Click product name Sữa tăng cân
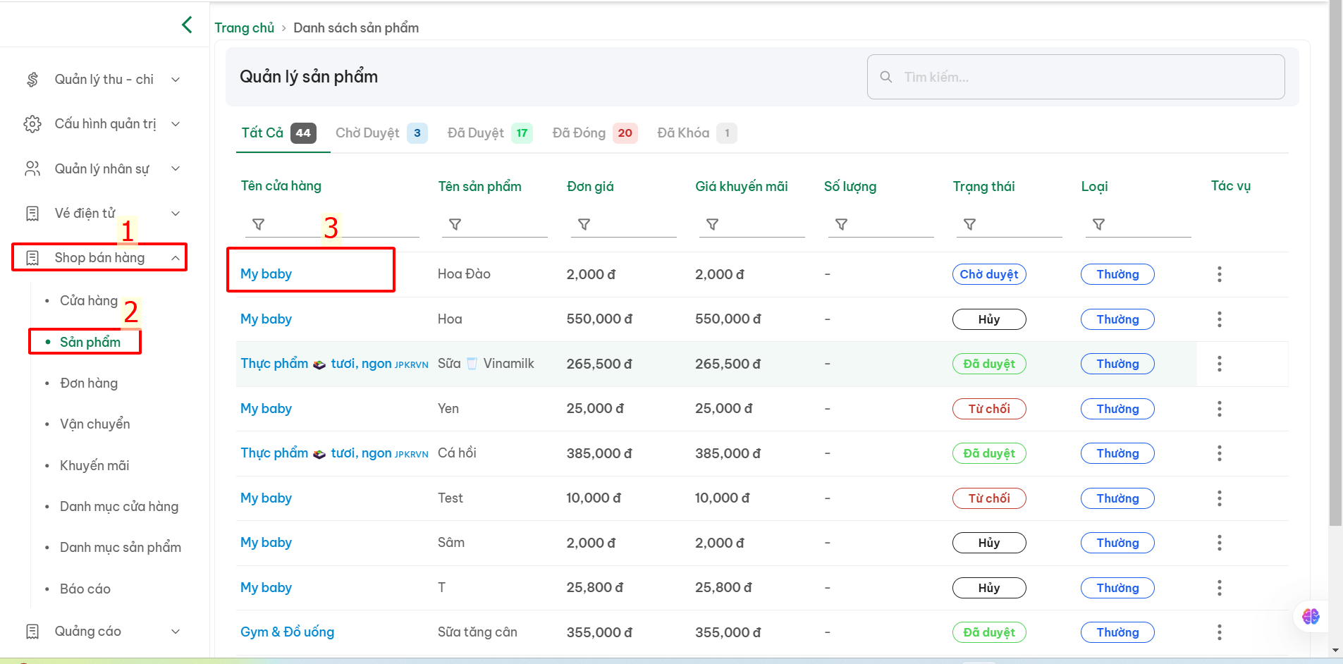The height and width of the screenshot is (664, 1343). 477,632
